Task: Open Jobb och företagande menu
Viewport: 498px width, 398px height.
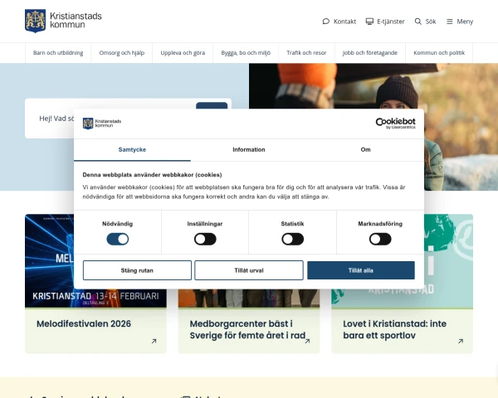Action: [x=370, y=53]
